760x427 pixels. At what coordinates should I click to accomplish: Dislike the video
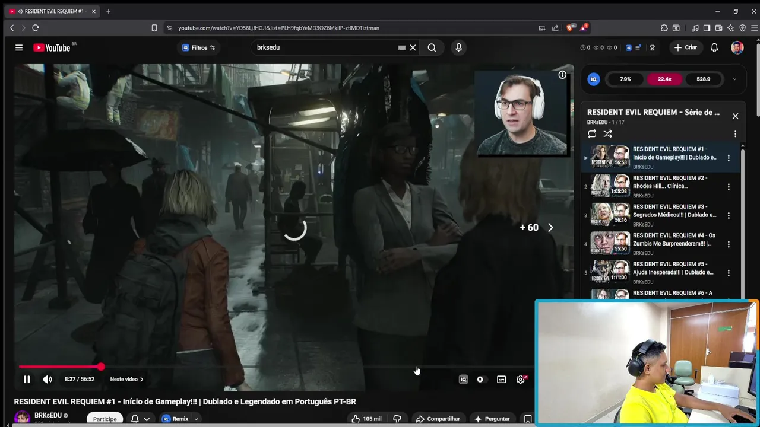[x=397, y=419]
